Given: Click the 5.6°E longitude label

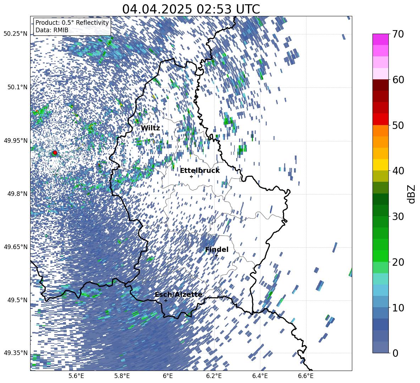Looking at the screenshot, I should click(76, 376).
